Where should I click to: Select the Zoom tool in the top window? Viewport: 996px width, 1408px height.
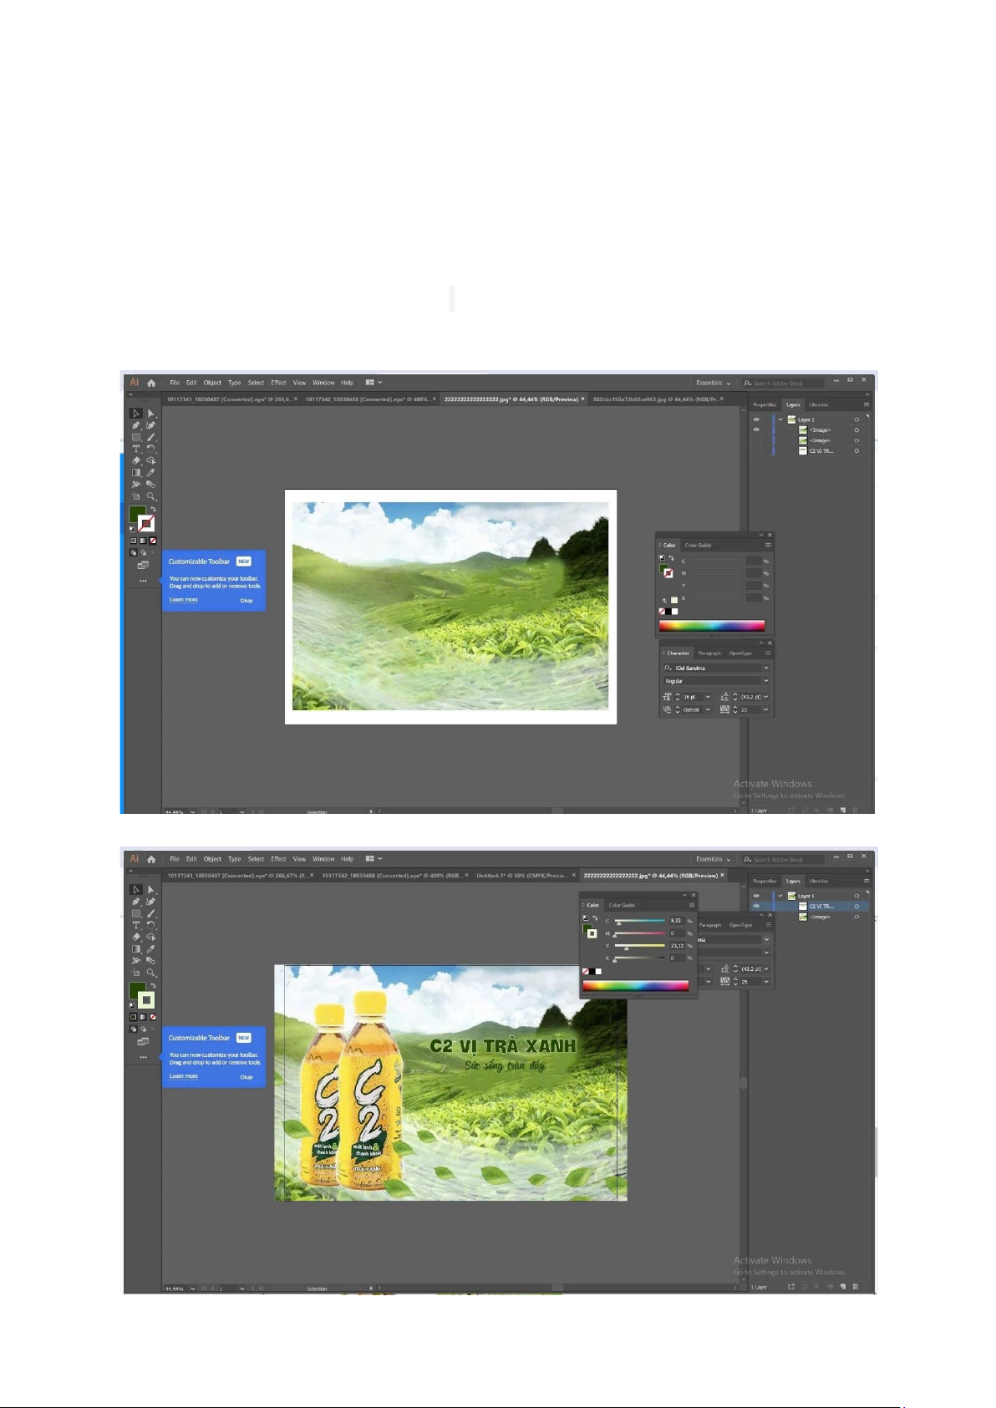[151, 496]
